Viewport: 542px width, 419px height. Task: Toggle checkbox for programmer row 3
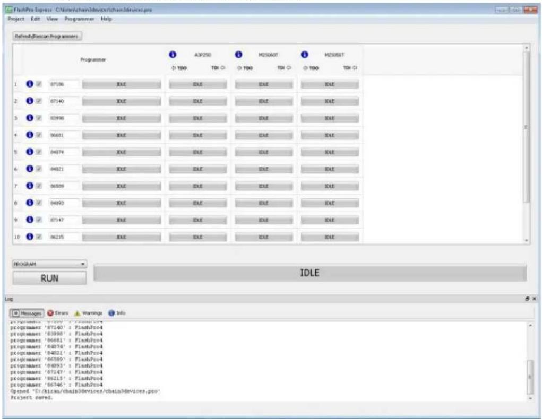click(x=39, y=118)
